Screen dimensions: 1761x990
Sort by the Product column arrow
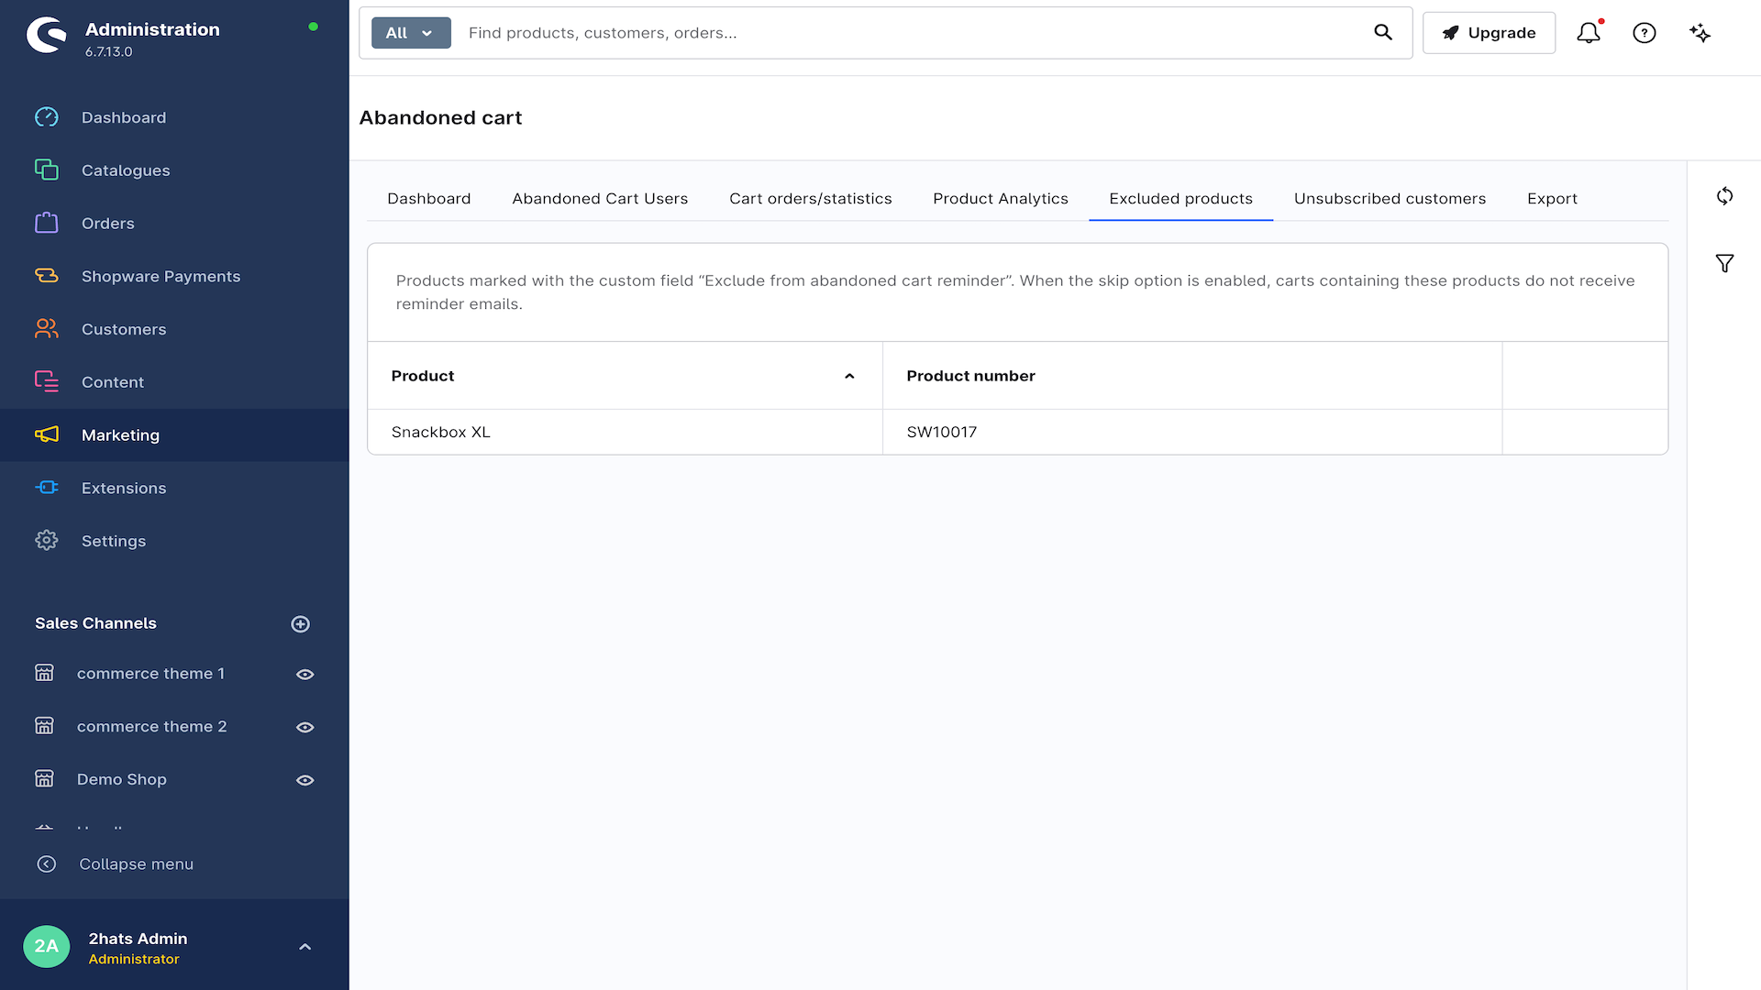tap(849, 376)
